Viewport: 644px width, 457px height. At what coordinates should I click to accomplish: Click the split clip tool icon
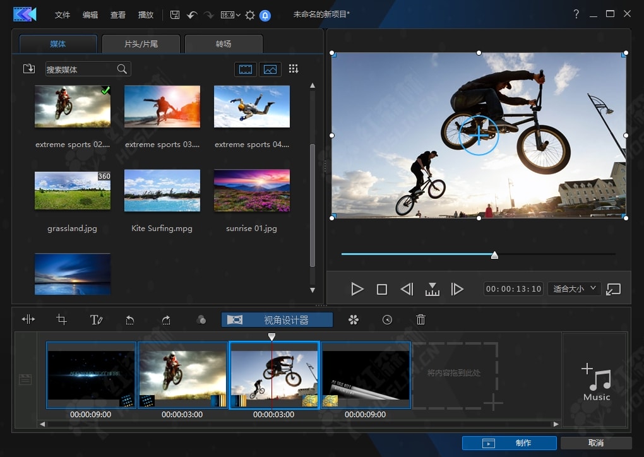coord(28,320)
